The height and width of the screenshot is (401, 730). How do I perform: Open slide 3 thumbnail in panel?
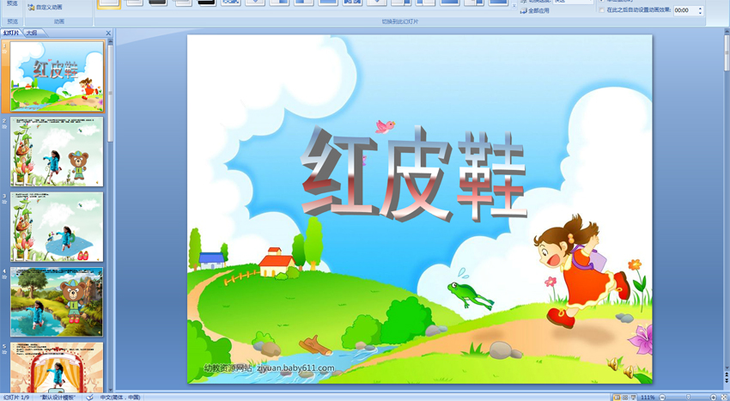[x=57, y=227]
